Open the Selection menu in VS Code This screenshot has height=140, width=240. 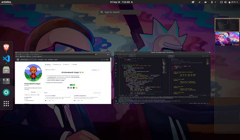(x=121, y=54)
